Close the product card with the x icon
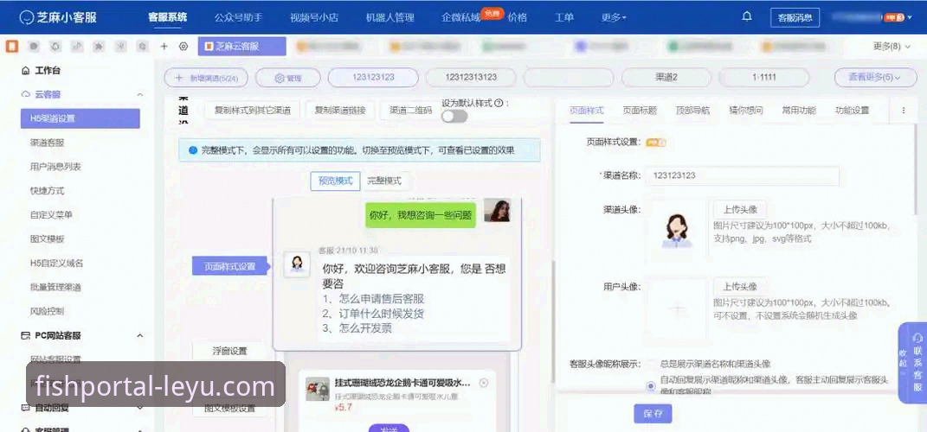This screenshot has height=432, width=927. [x=484, y=383]
